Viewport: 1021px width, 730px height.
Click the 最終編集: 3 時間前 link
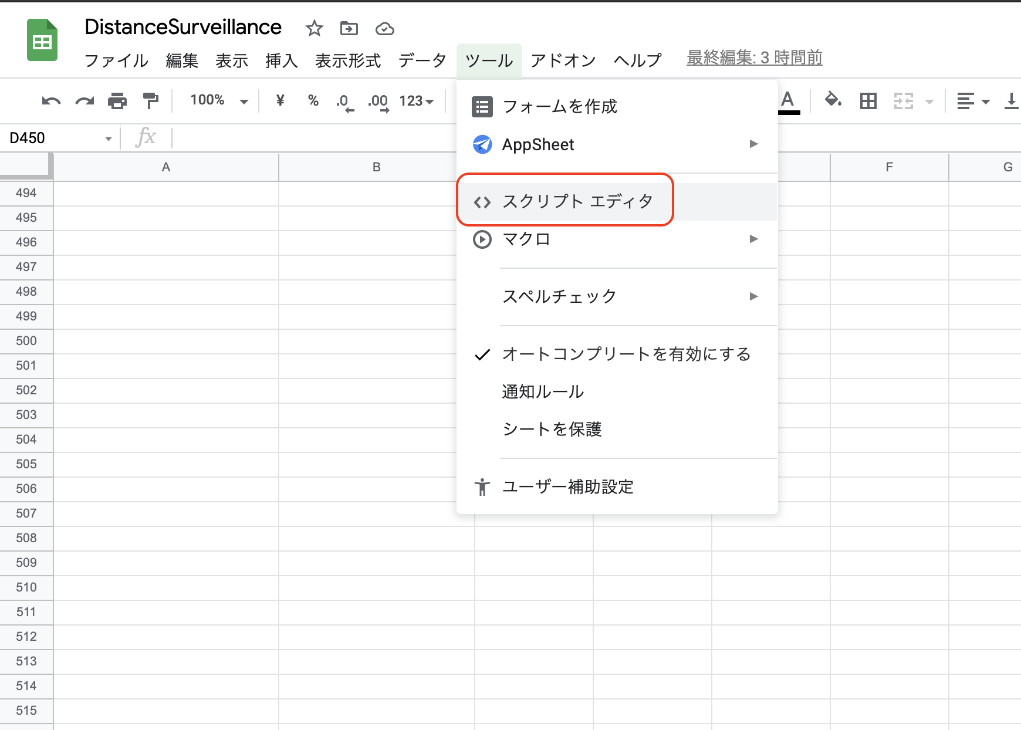(x=754, y=58)
